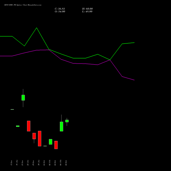Click the right end of the purple line
Image resolution: width=171 pixels, height=171 pixels.
pyautogui.click(x=134, y=80)
